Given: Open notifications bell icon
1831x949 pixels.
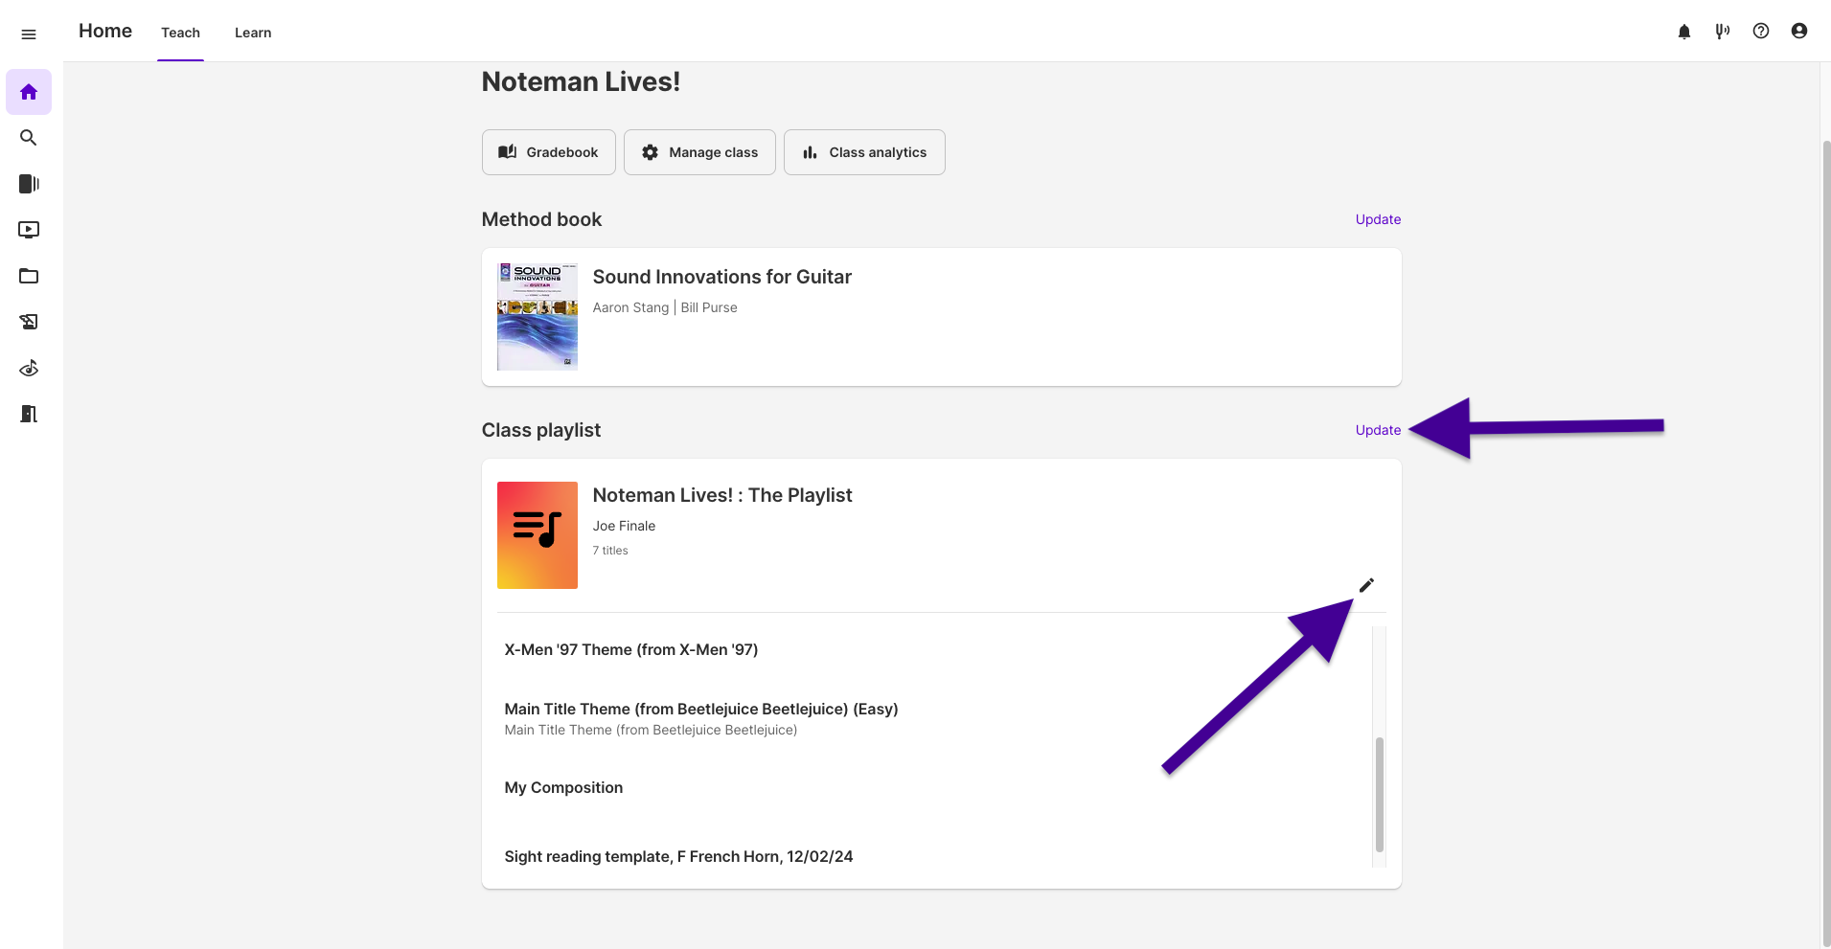Looking at the screenshot, I should [x=1684, y=32].
